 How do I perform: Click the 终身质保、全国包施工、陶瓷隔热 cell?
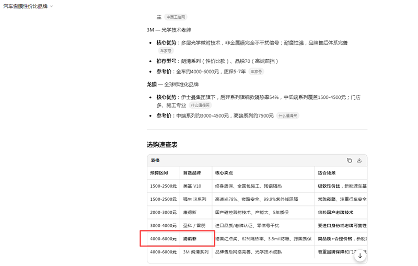tap(263, 186)
